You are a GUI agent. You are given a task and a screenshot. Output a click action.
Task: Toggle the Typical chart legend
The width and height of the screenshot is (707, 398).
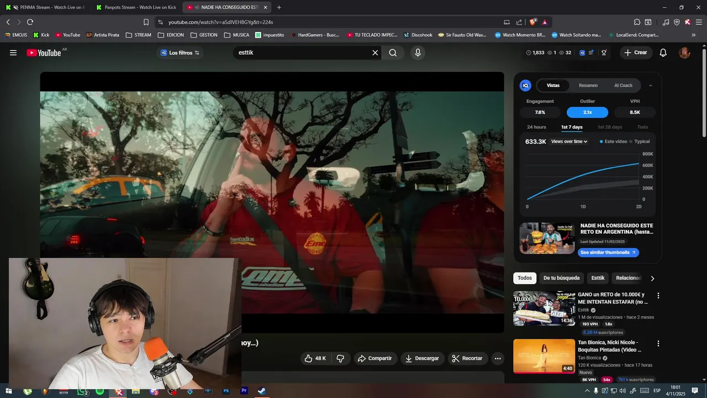[x=640, y=142]
